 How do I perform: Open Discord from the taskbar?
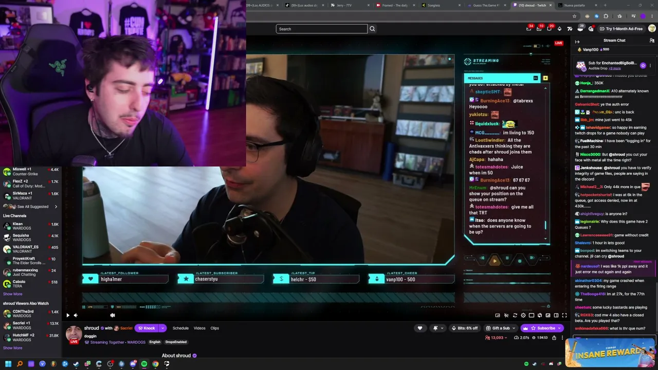pyautogui.click(x=133, y=364)
